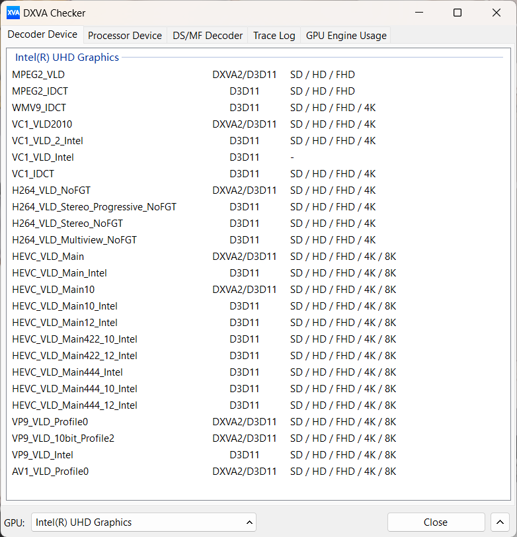Click the GPU: label beside the dropdown

(15, 523)
